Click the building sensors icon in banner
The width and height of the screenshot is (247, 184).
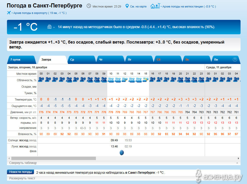(50, 27)
